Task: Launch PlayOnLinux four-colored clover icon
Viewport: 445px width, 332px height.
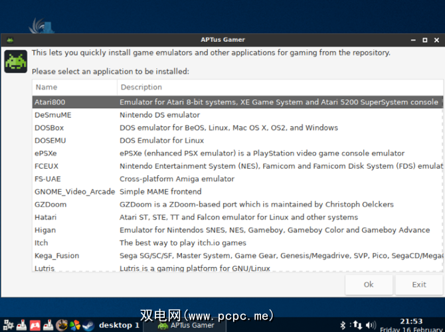Action: pos(75,325)
